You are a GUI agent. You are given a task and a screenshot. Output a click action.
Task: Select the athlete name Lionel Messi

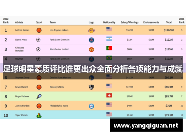click(x=21, y=40)
